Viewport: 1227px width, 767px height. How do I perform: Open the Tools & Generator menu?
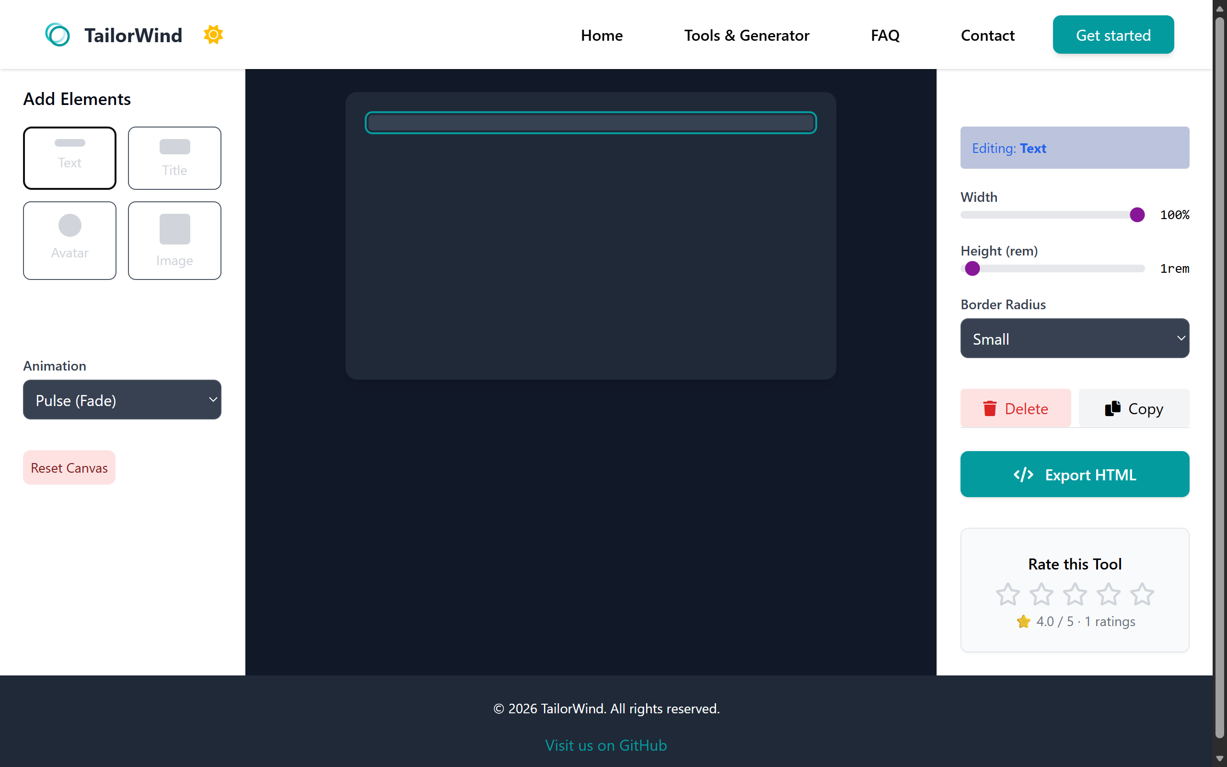pos(746,35)
